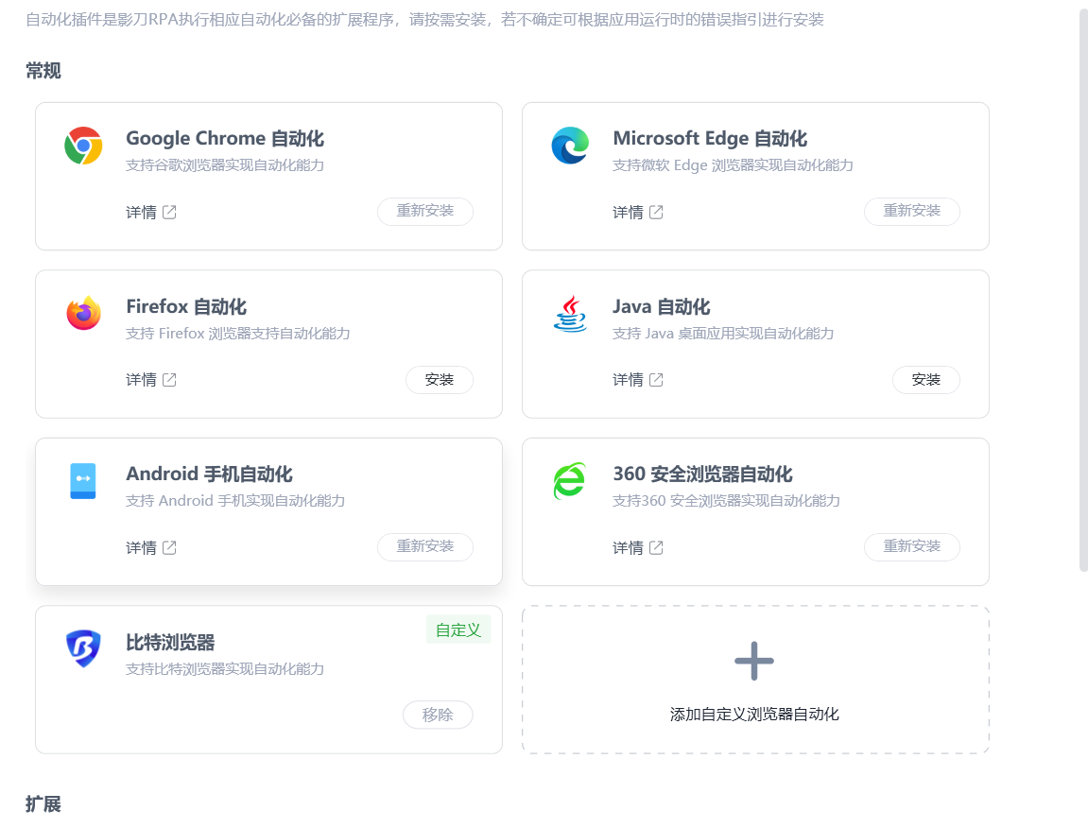Click 支持 Java 桌面应用 description text
The width and height of the screenshot is (1088, 828).
point(723,333)
